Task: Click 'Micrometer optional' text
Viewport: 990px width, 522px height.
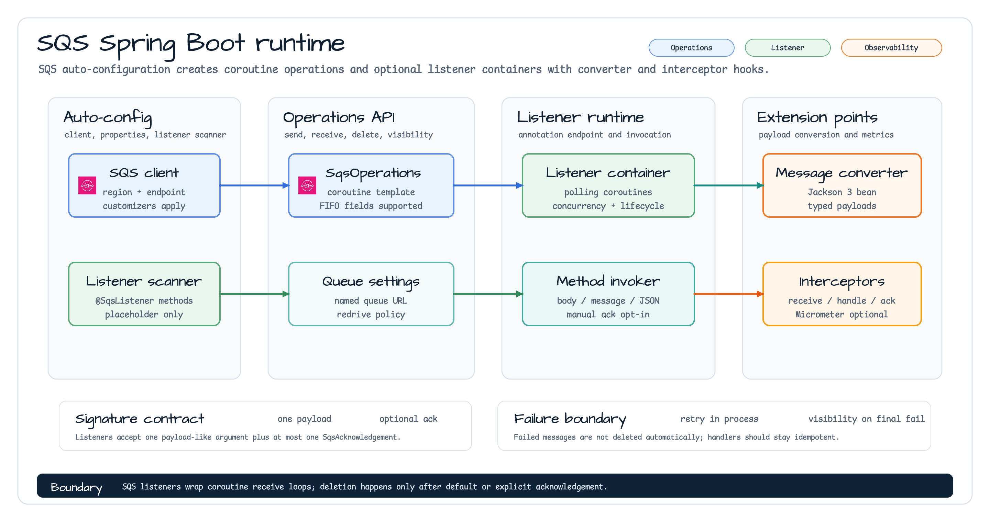Action: [x=841, y=315]
